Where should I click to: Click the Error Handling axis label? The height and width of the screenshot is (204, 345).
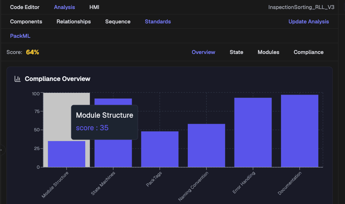pyautogui.click(x=244, y=182)
